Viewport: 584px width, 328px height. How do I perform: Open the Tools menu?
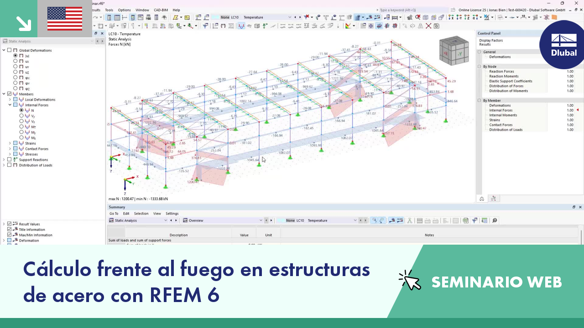coord(109,10)
